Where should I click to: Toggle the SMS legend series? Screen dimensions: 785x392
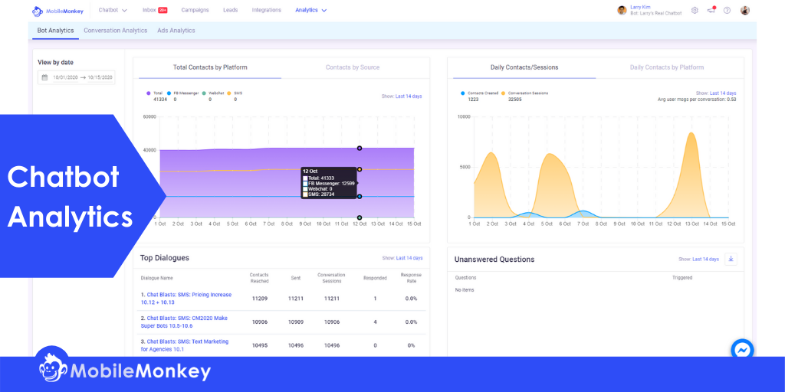pos(235,93)
